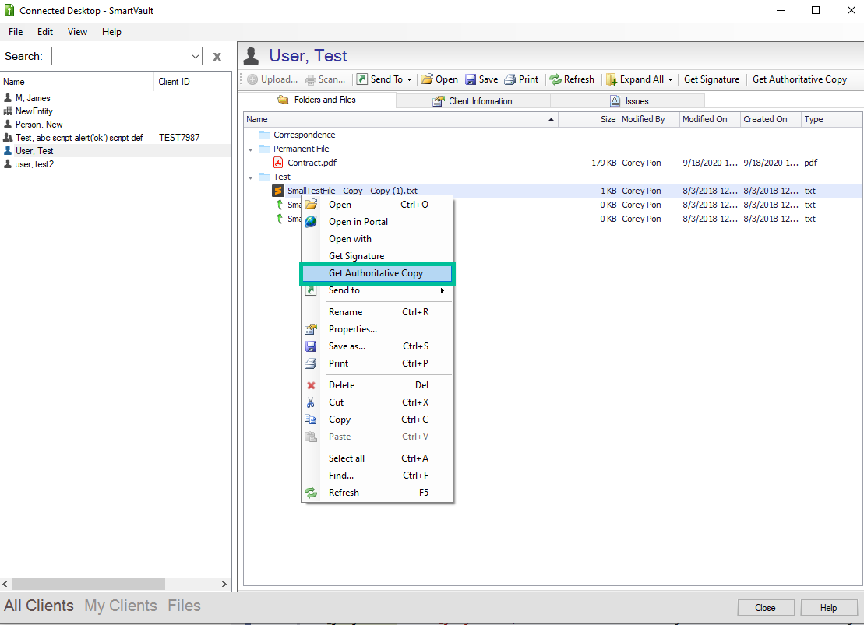Open the Search combo box dropdown
Viewport: 864px width, 625px height.
click(196, 56)
